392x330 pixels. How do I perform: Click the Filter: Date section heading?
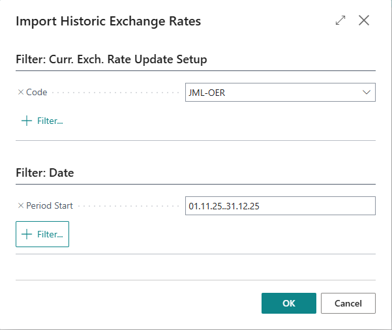click(44, 173)
